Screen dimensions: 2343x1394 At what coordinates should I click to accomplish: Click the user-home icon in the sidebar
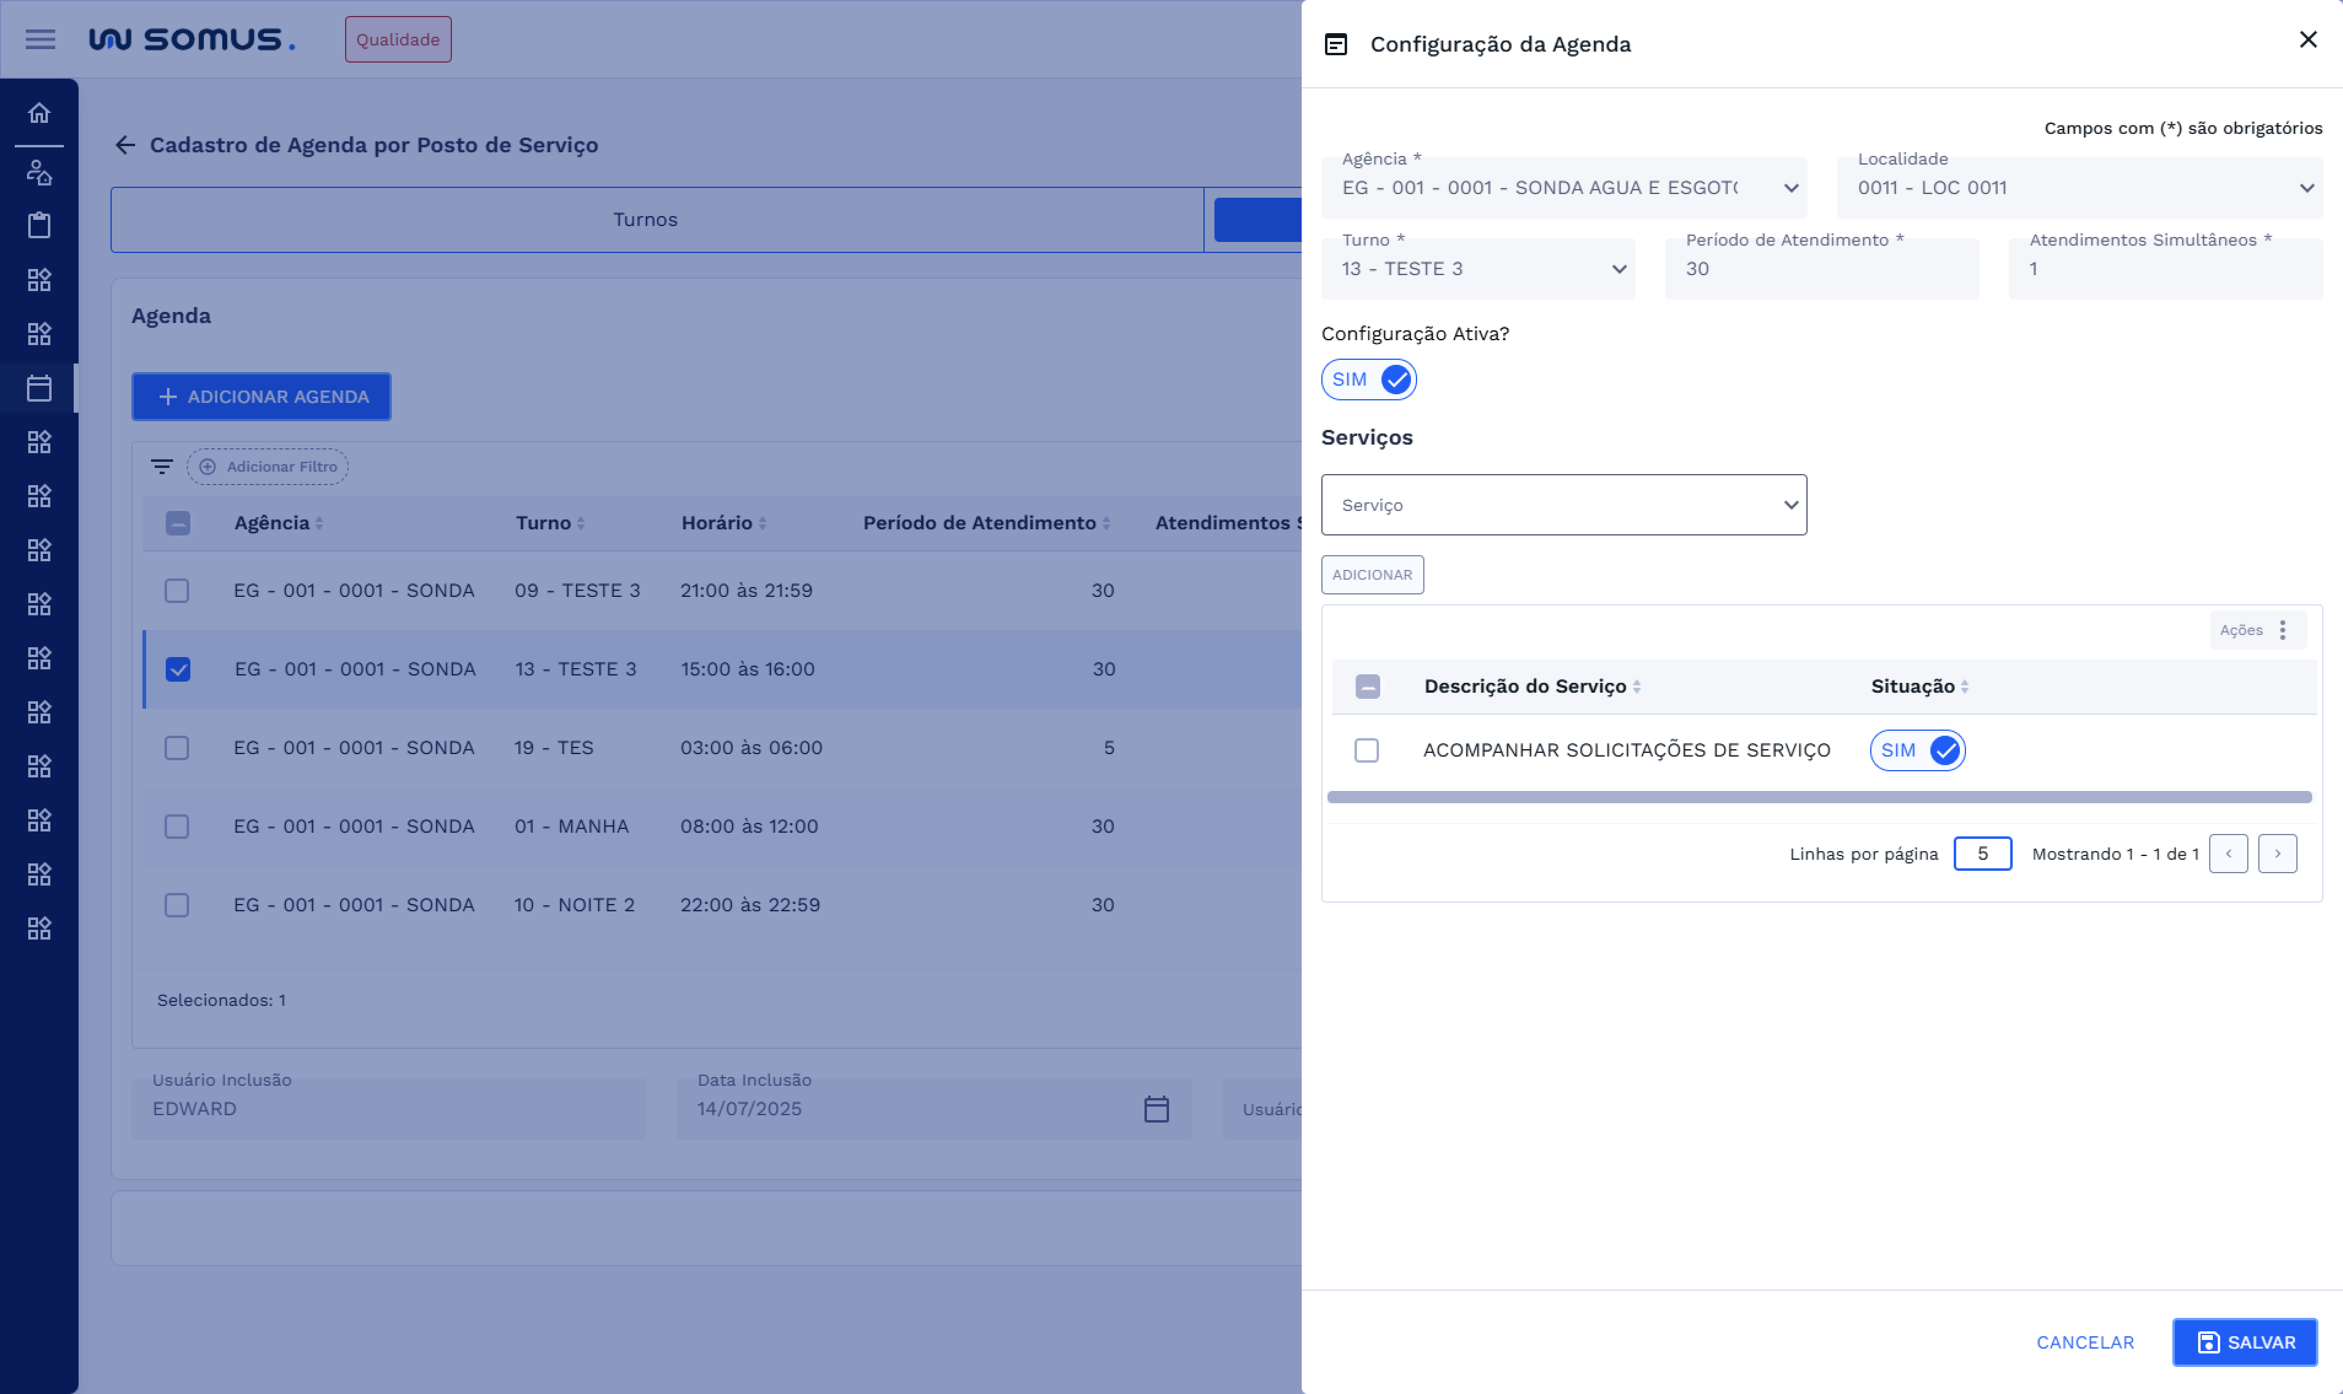[x=39, y=172]
